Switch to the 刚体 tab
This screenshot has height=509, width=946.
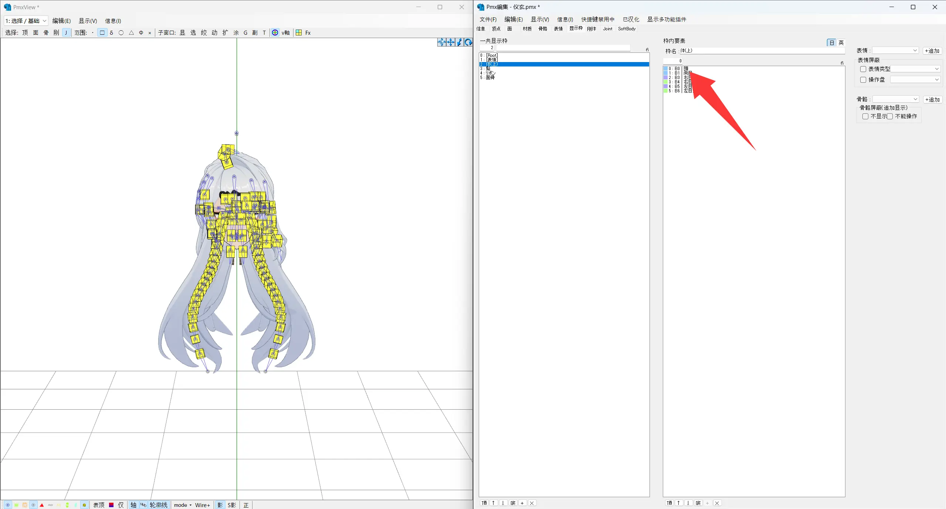[591, 29]
